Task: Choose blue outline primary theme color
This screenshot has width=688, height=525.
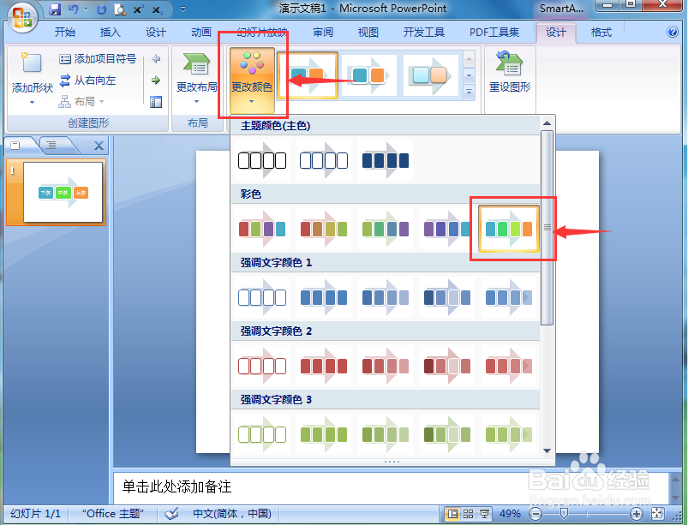Action: tap(324, 160)
